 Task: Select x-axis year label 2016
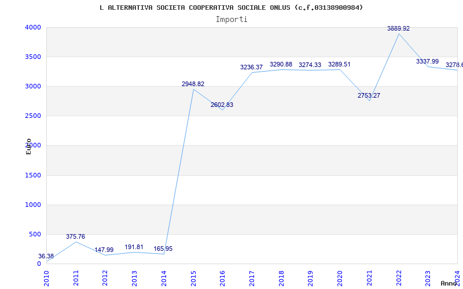tap(223, 278)
